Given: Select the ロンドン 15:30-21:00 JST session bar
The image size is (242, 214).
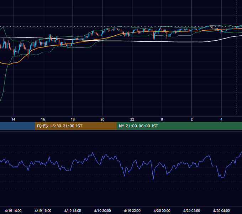Looking at the screenshot, I should coord(75,126).
